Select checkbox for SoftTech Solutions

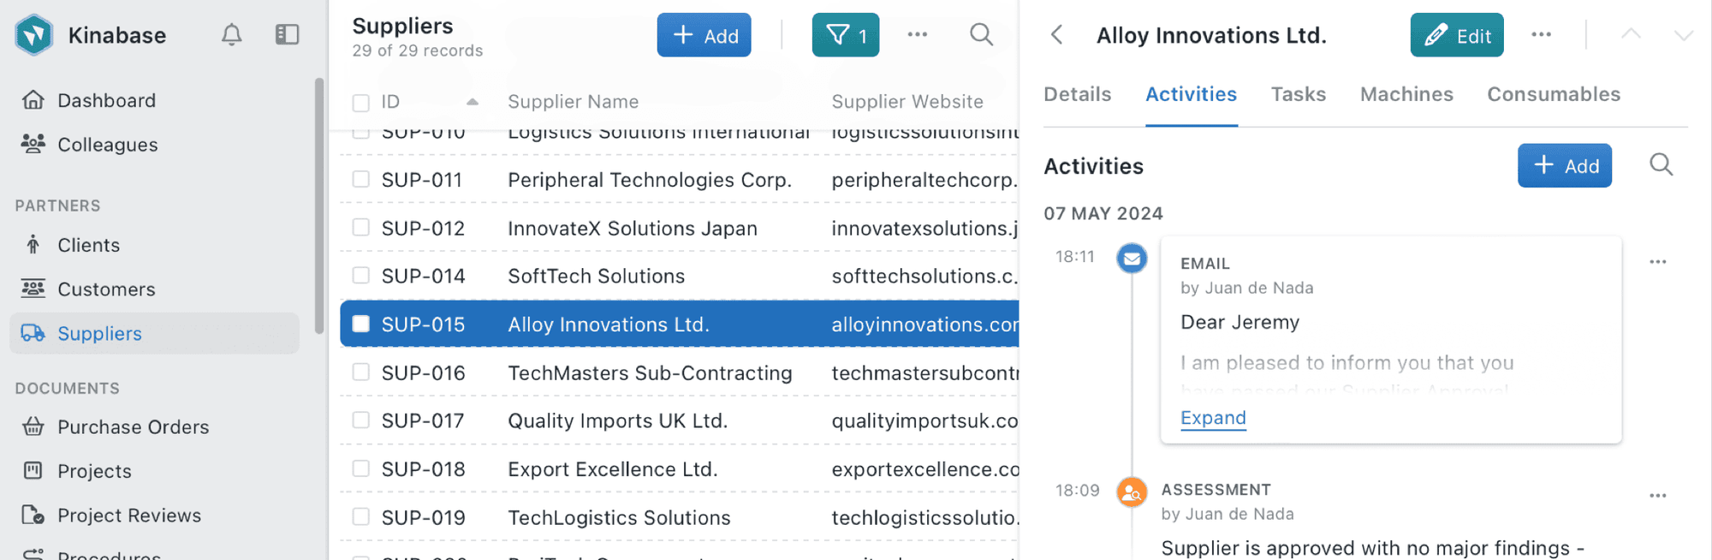tap(361, 276)
